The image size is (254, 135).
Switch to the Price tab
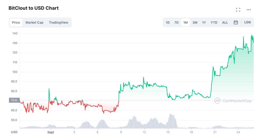click(16, 23)
